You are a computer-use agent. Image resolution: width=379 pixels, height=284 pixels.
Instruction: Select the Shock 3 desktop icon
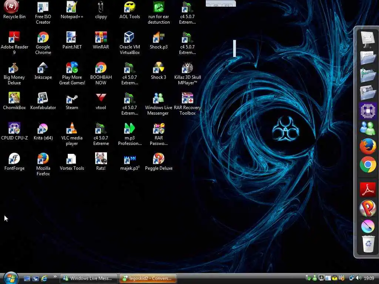158,71
